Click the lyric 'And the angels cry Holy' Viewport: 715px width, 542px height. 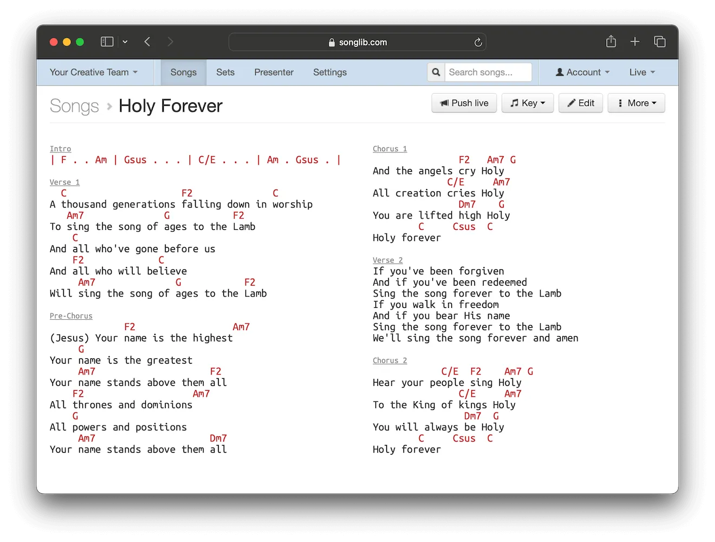[438, 171]
